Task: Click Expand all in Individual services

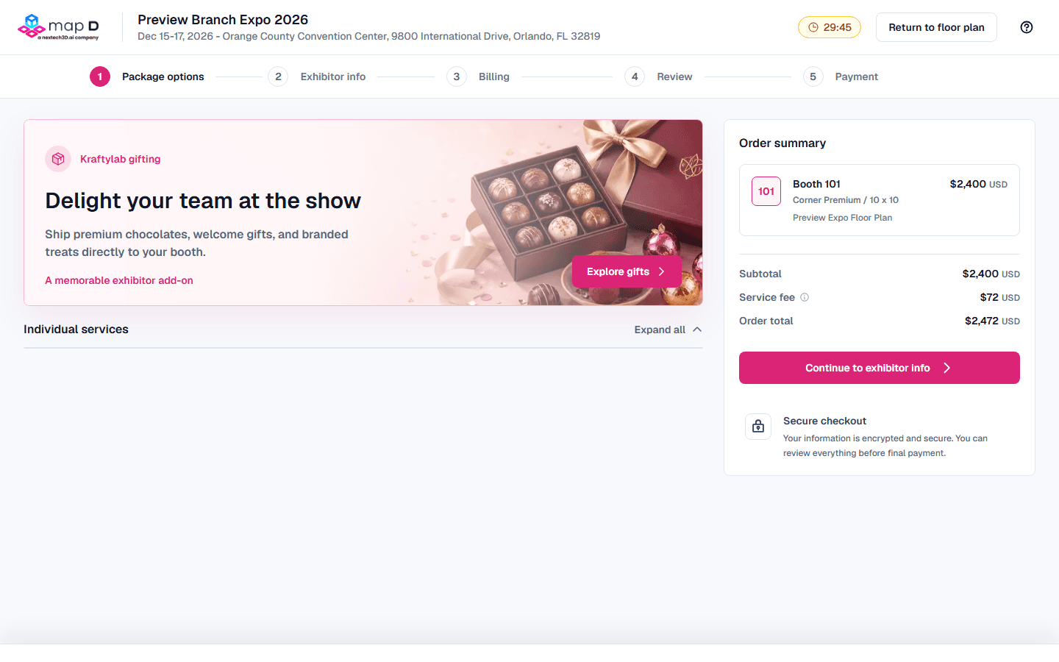Action: point(668,330)
